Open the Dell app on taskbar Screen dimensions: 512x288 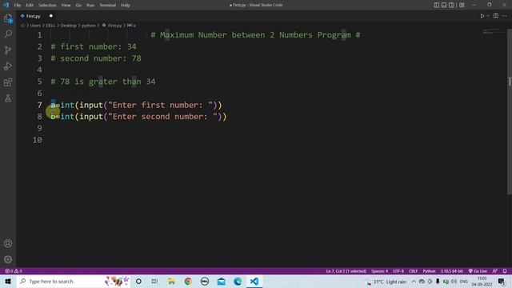(205, 281)
